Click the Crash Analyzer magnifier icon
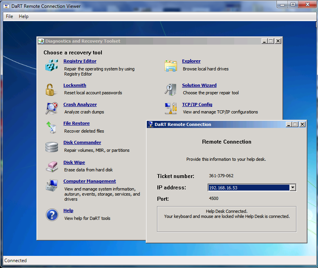Image resolution: width=318 pixels, height=268 pixels. point(51,108)
